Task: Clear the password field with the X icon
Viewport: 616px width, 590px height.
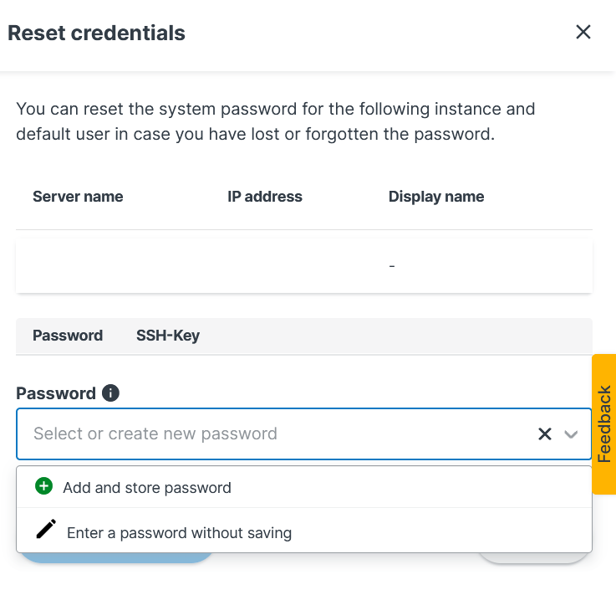Action: click(545, 434)
